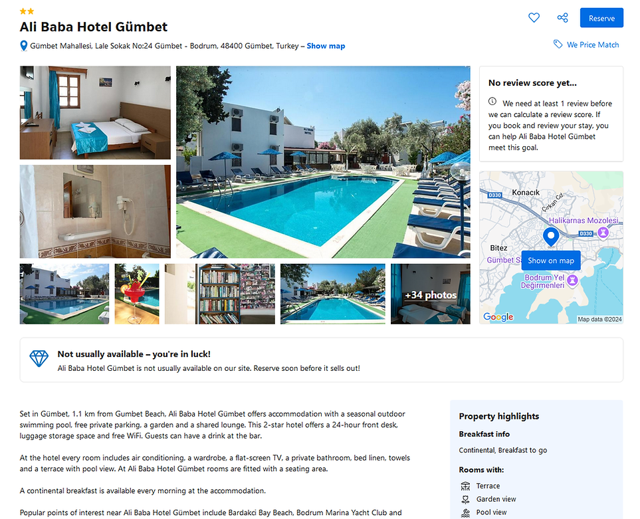Save hotel with the heart icon
This screenshot has width=640, height=519.
pos(534,17)
